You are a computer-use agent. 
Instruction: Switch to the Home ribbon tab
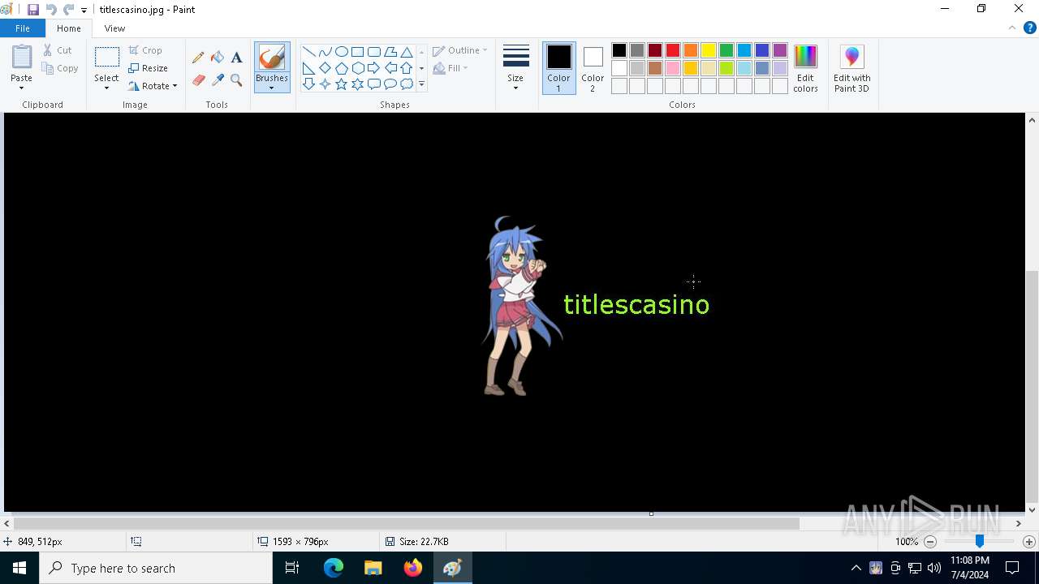69,28
